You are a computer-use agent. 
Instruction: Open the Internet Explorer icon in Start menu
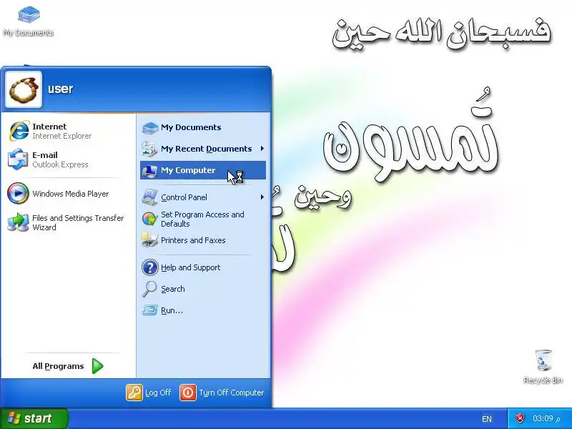(19, 131)
